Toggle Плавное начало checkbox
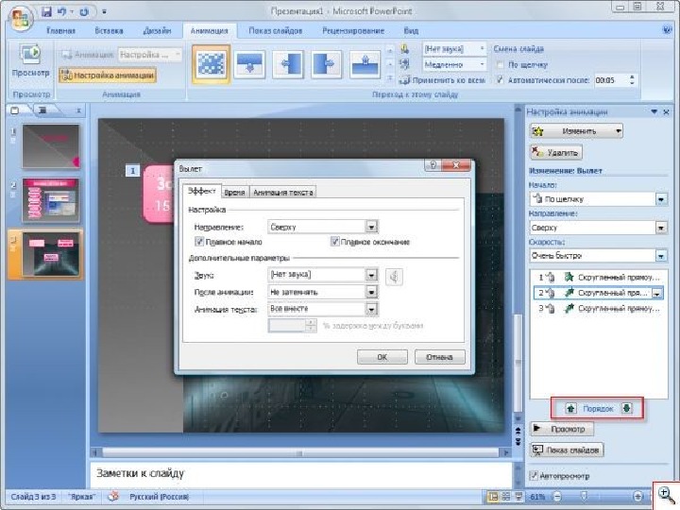The image size is (680, 510). [x=199, y=242]
